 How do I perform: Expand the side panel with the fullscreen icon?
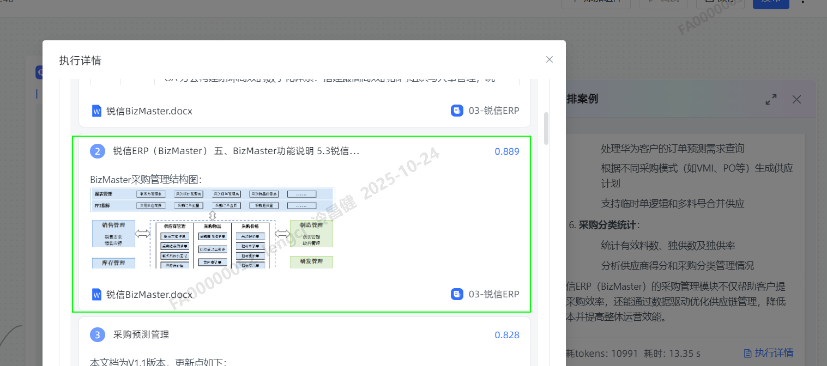(x=771, y=99)
